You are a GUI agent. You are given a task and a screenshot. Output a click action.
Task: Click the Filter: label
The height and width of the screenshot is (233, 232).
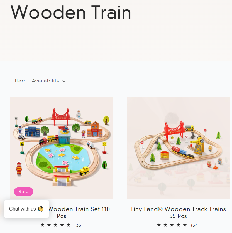18,81
